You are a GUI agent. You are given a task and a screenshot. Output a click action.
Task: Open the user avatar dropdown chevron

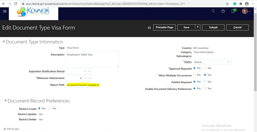coord(249,12)
